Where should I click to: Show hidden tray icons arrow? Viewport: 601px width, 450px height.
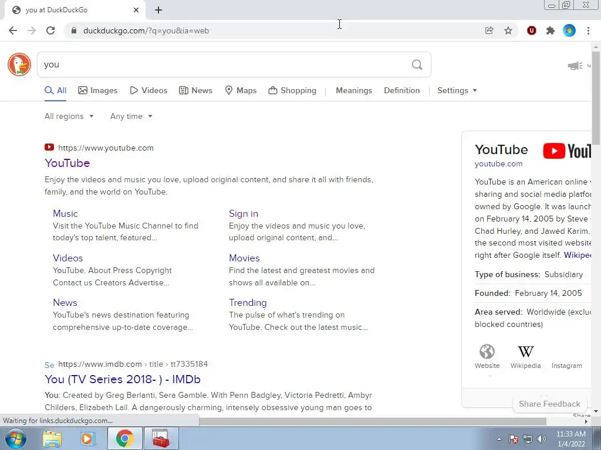click(x=499, y=439)
